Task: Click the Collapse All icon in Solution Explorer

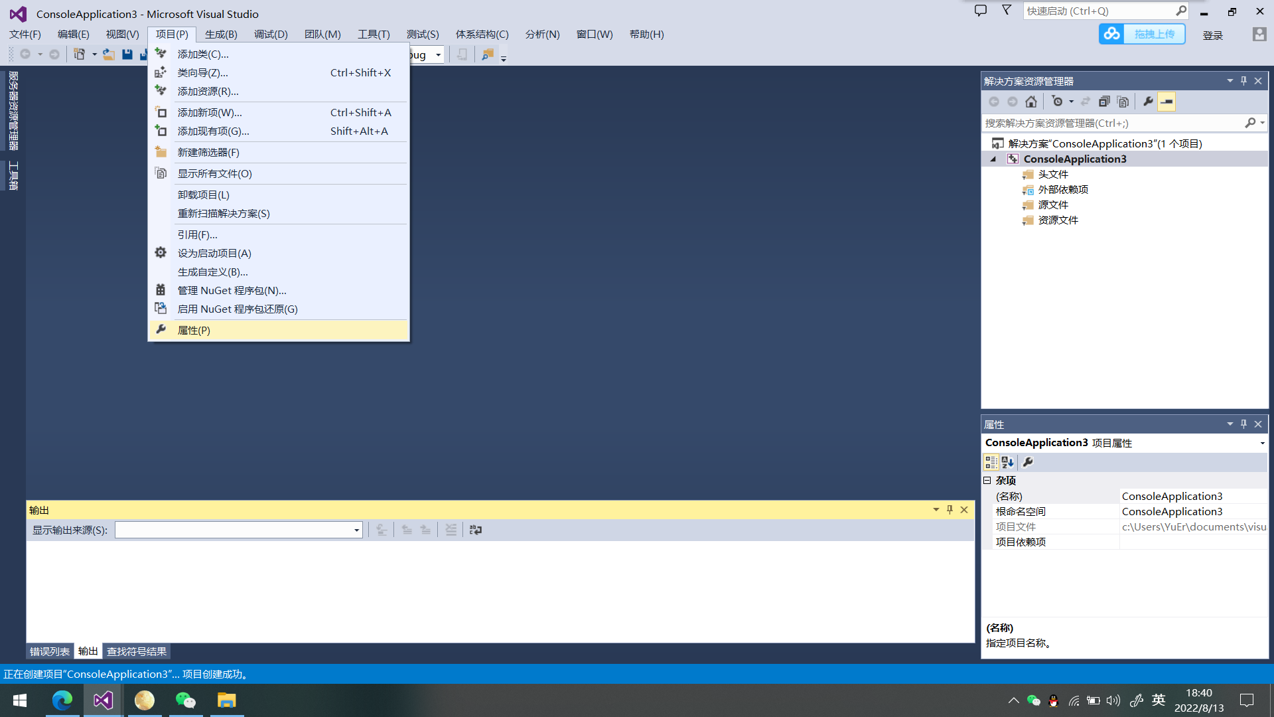Action: point(1104,102)
